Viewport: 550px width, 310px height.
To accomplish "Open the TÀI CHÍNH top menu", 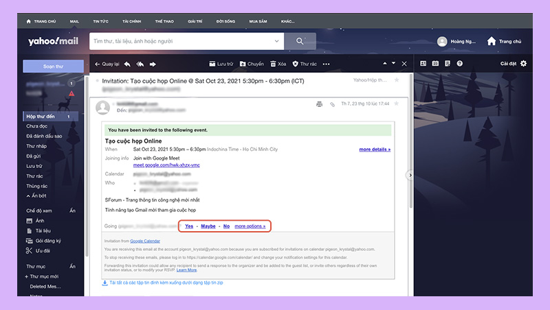I will pos(132,21).
